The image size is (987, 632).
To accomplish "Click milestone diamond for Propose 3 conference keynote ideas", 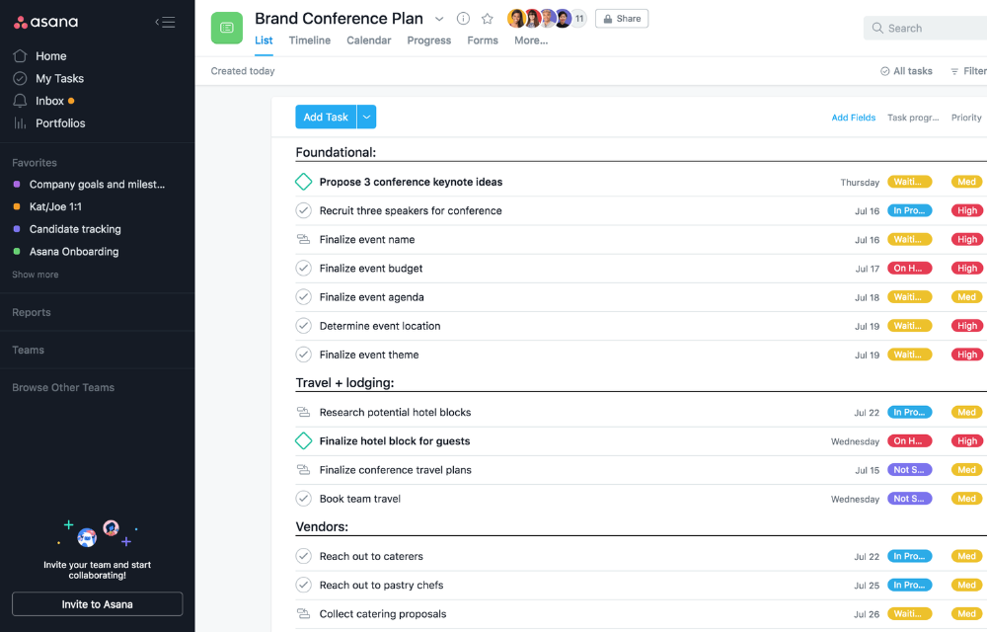I will pos(304,182).
